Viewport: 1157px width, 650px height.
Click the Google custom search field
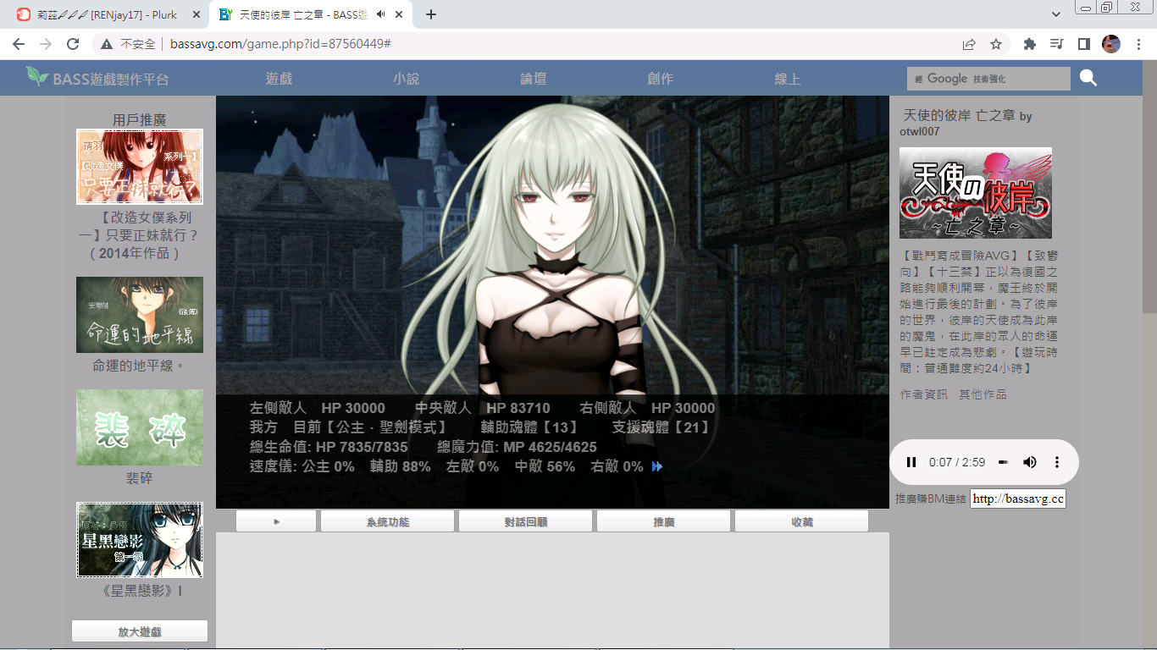[x=988, y=79]
